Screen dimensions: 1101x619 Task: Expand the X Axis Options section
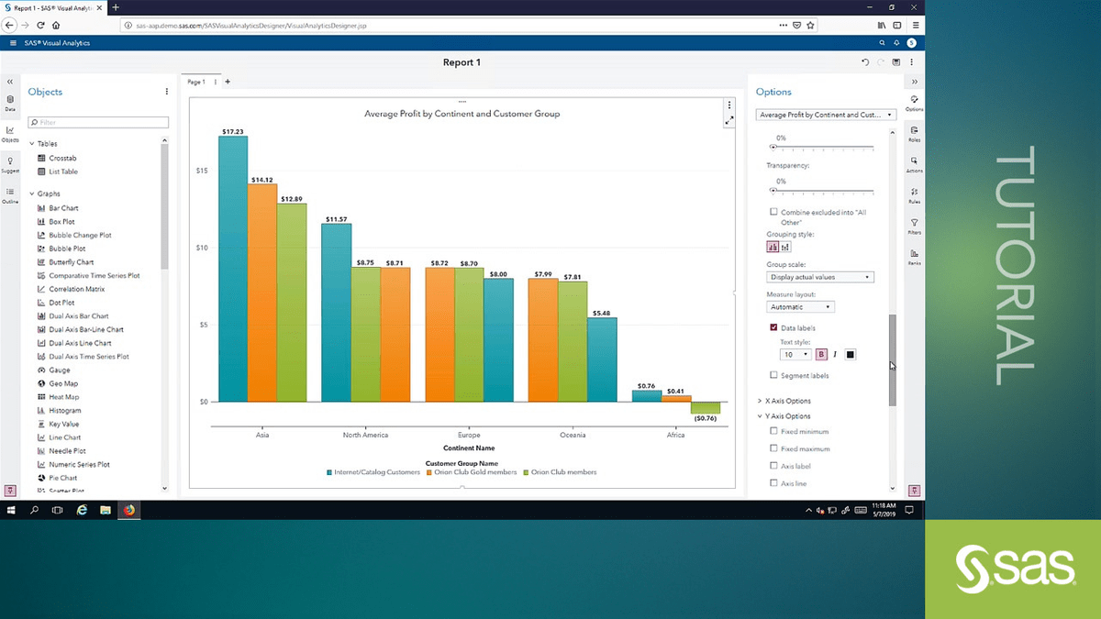787,401
